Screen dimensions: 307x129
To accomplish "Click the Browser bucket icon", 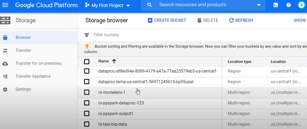I will coord(5,38).
